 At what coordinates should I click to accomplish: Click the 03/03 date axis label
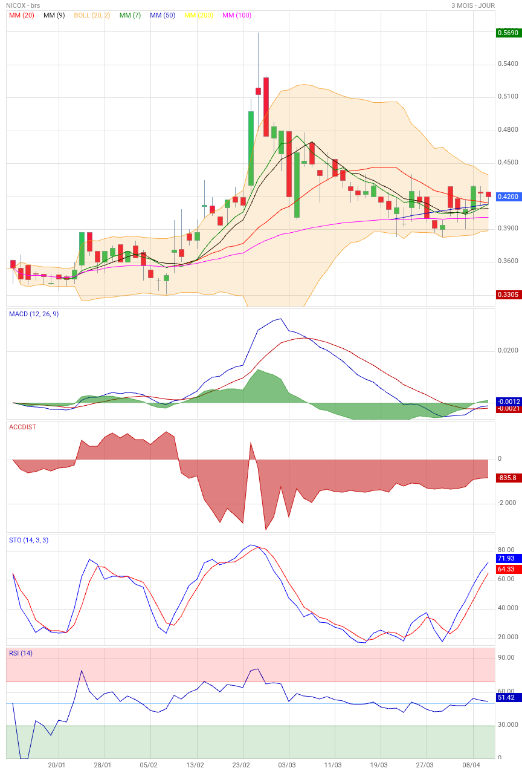click(x=287, y=765)
